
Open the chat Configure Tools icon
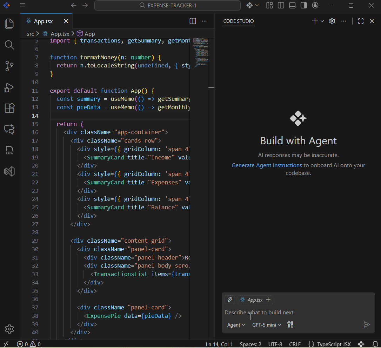pyautogui.click(x=290, y=324)
